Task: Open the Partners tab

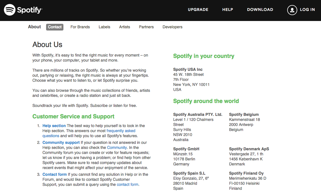Action: 146,27
